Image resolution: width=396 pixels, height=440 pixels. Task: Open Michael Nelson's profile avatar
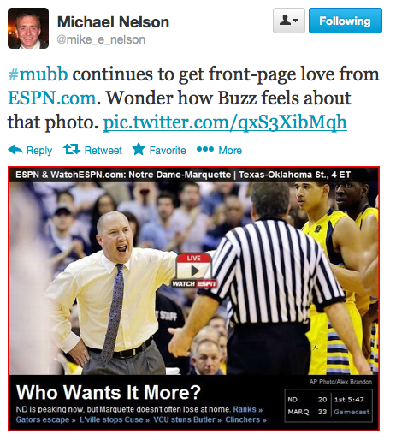click(28, 28)
